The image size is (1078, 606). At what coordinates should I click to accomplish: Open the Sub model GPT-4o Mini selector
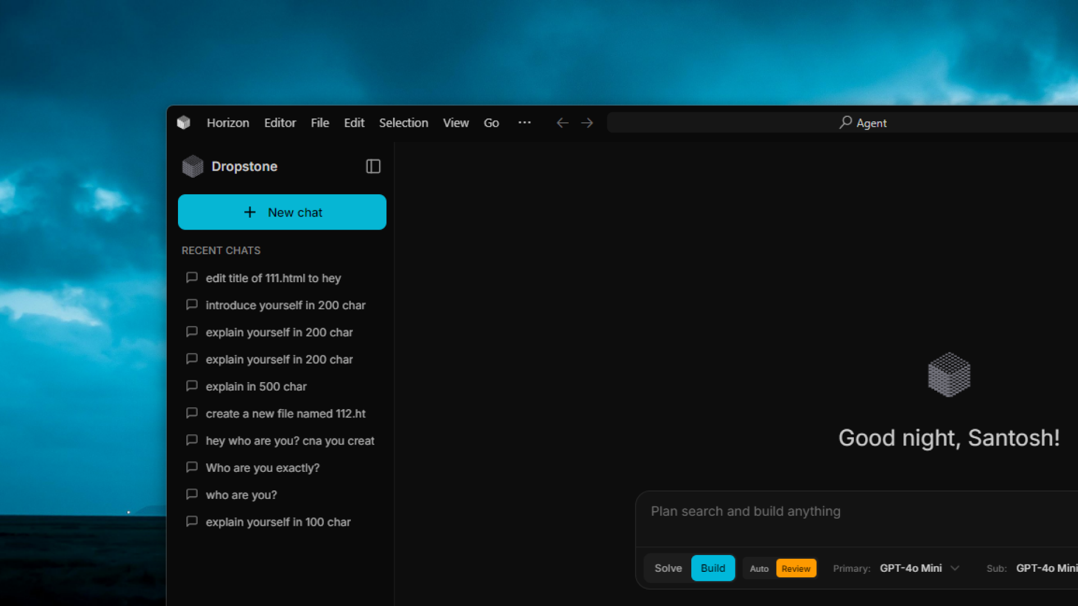point(1045,568)
